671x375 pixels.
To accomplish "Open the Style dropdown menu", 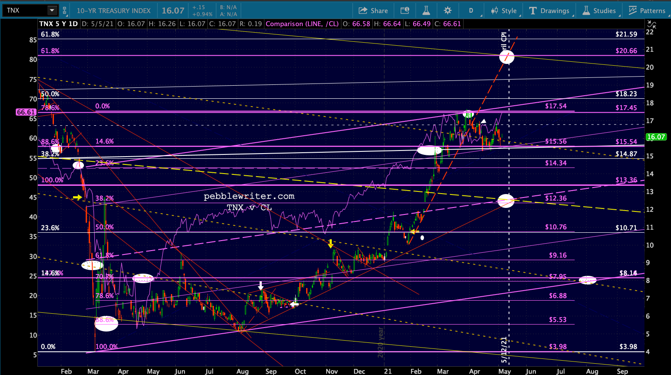I will click(x=504, y=10).
